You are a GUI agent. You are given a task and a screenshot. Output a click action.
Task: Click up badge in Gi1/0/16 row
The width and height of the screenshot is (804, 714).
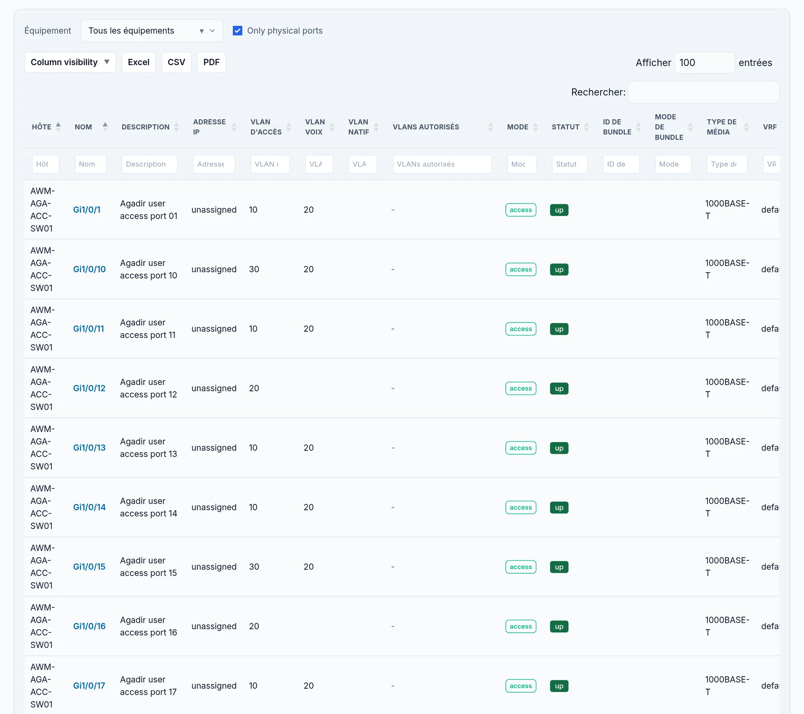(x=559, y=627)
